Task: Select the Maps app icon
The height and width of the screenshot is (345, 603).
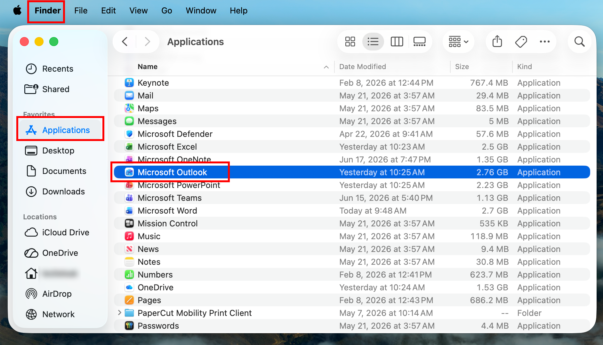Action: (x=129, y=108)
